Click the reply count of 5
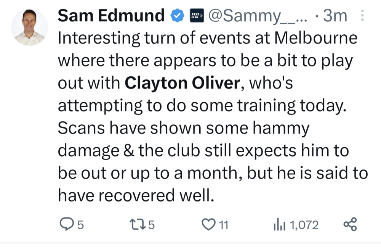Screen dimensions: 381x248 click(x=81, y=225)
